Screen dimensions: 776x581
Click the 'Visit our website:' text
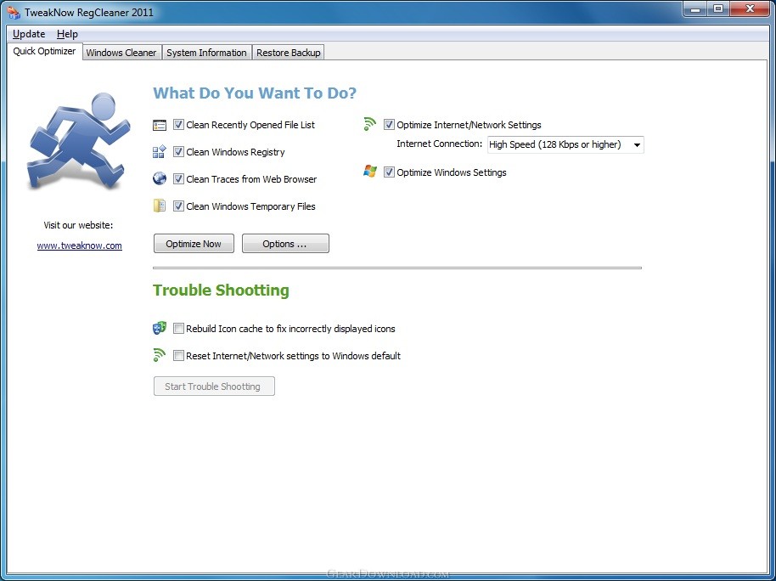pyautogui.click(x=78, y=225)
